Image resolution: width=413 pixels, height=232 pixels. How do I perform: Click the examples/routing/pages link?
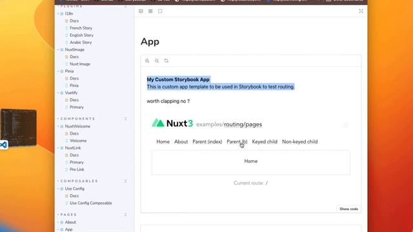click(x=229, y=124)
